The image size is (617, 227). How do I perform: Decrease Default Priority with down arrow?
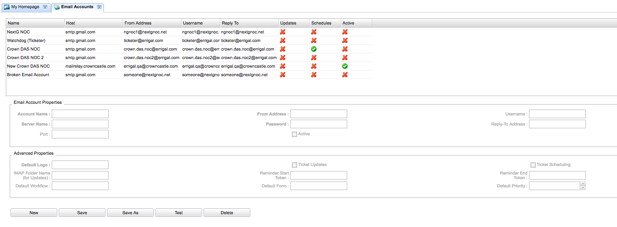pyautogui.click(x=583, y=188)
